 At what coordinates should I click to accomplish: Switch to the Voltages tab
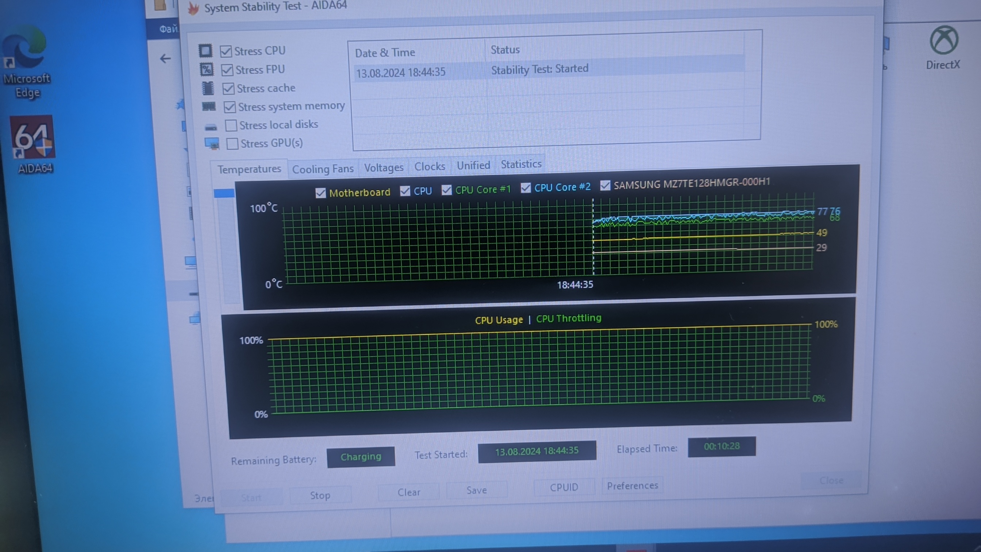[384, 167]
